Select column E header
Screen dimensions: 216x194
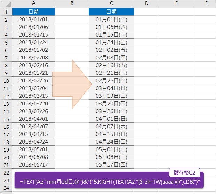tap(176, 4)
